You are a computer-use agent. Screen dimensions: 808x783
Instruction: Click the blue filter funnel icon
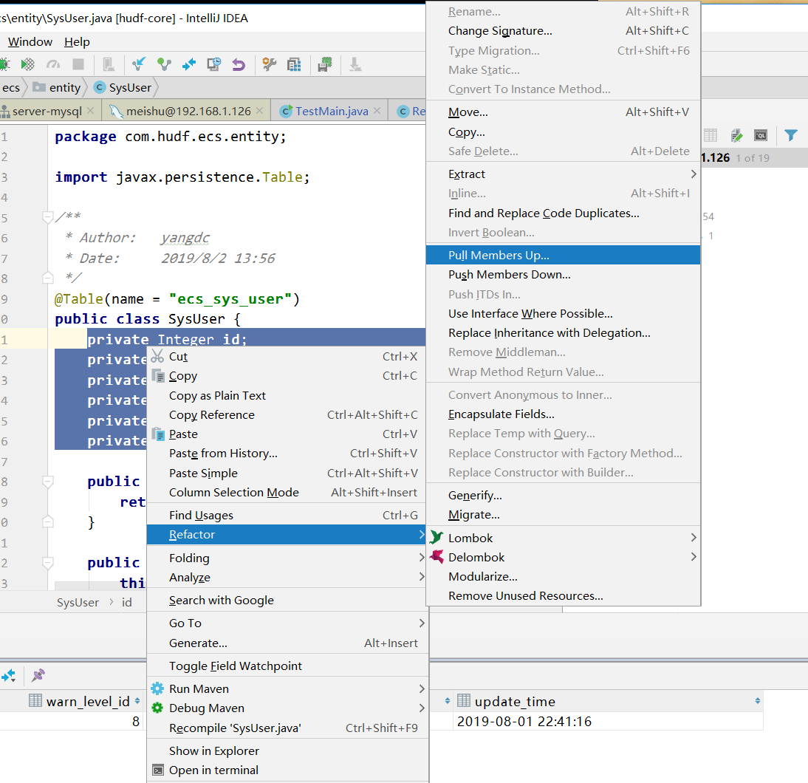click(x=791, y=135)
